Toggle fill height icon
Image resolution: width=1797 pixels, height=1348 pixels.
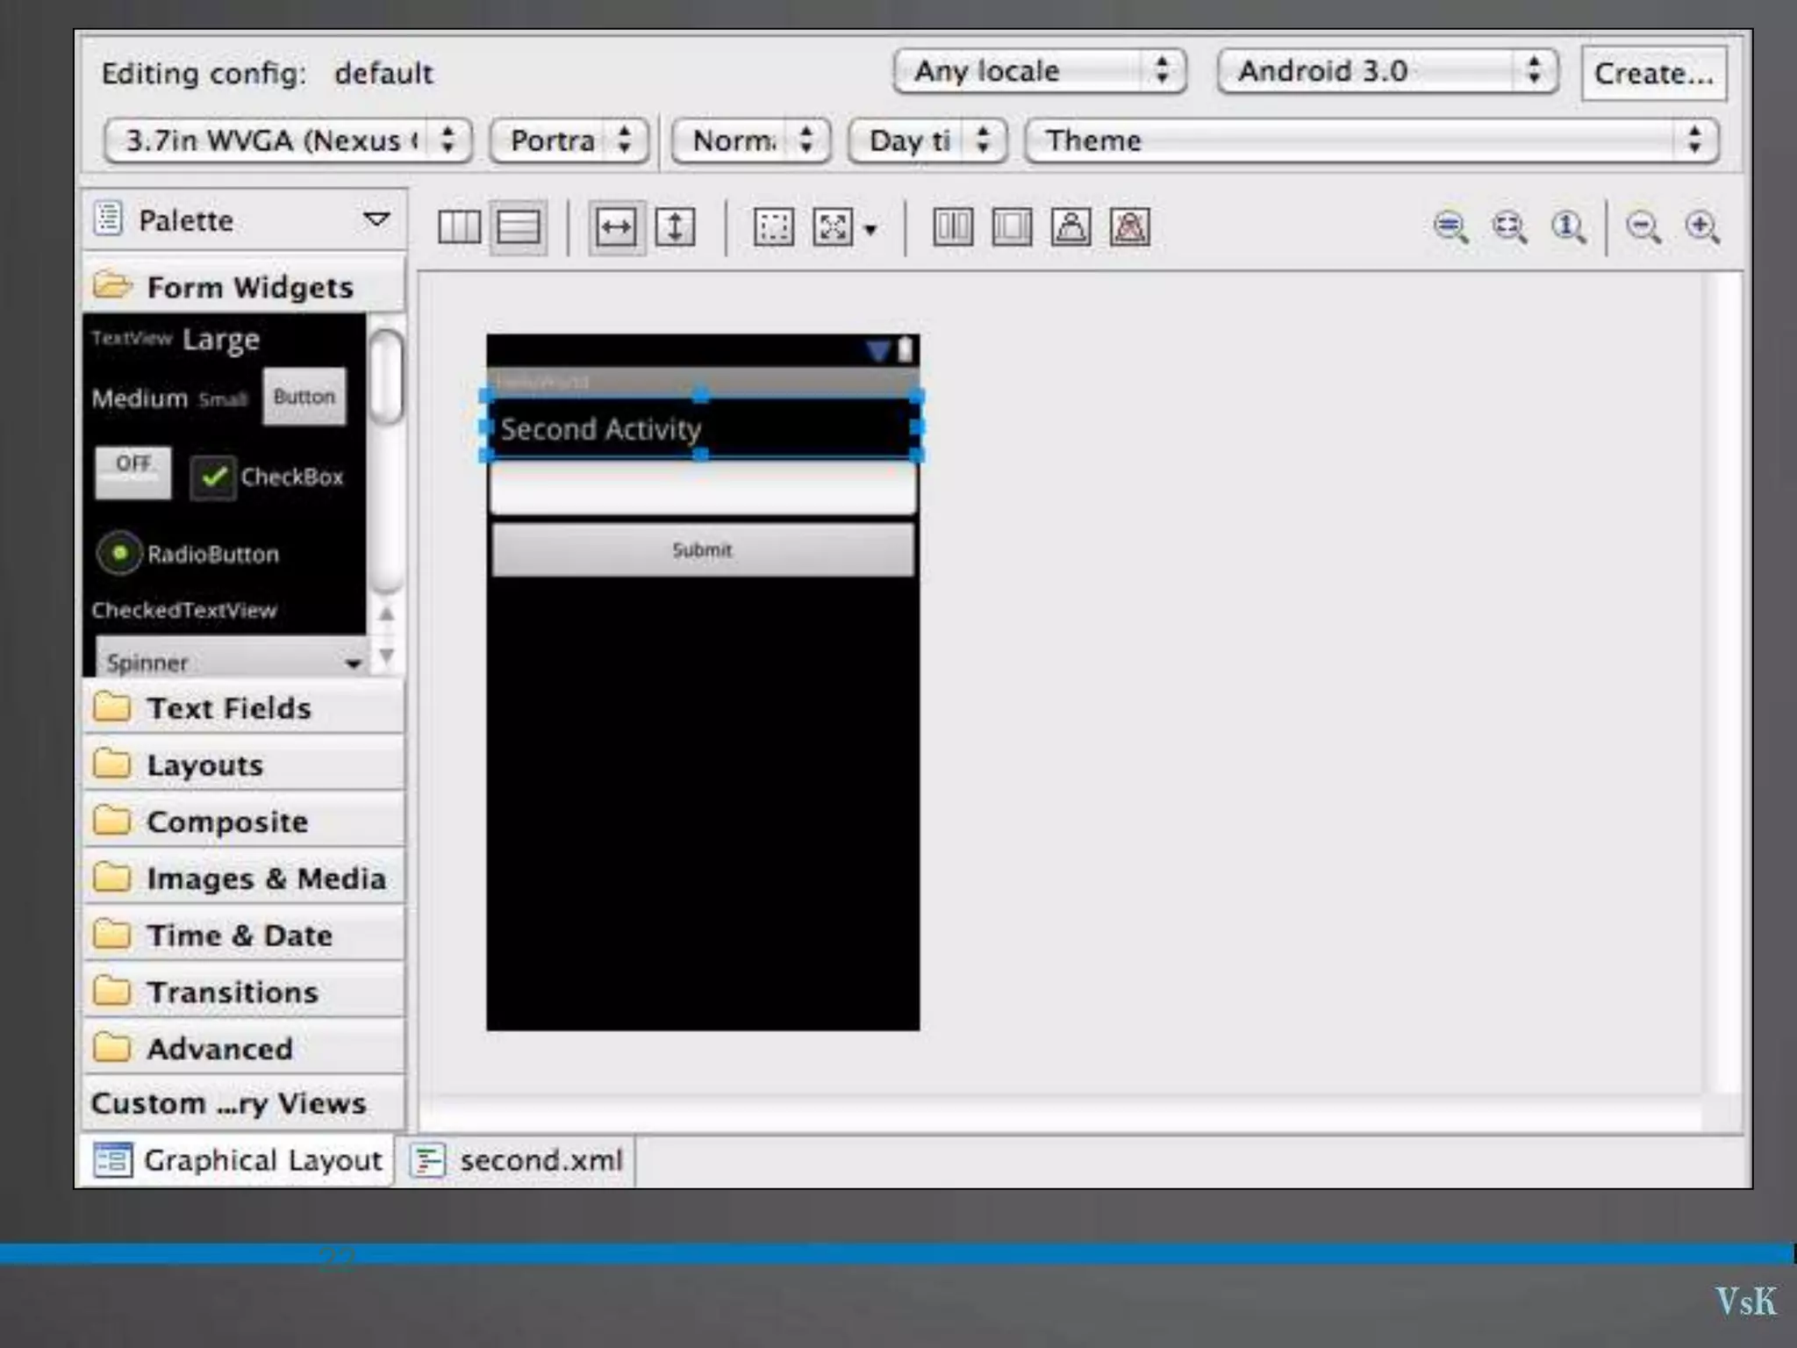(x=675, y=227)
